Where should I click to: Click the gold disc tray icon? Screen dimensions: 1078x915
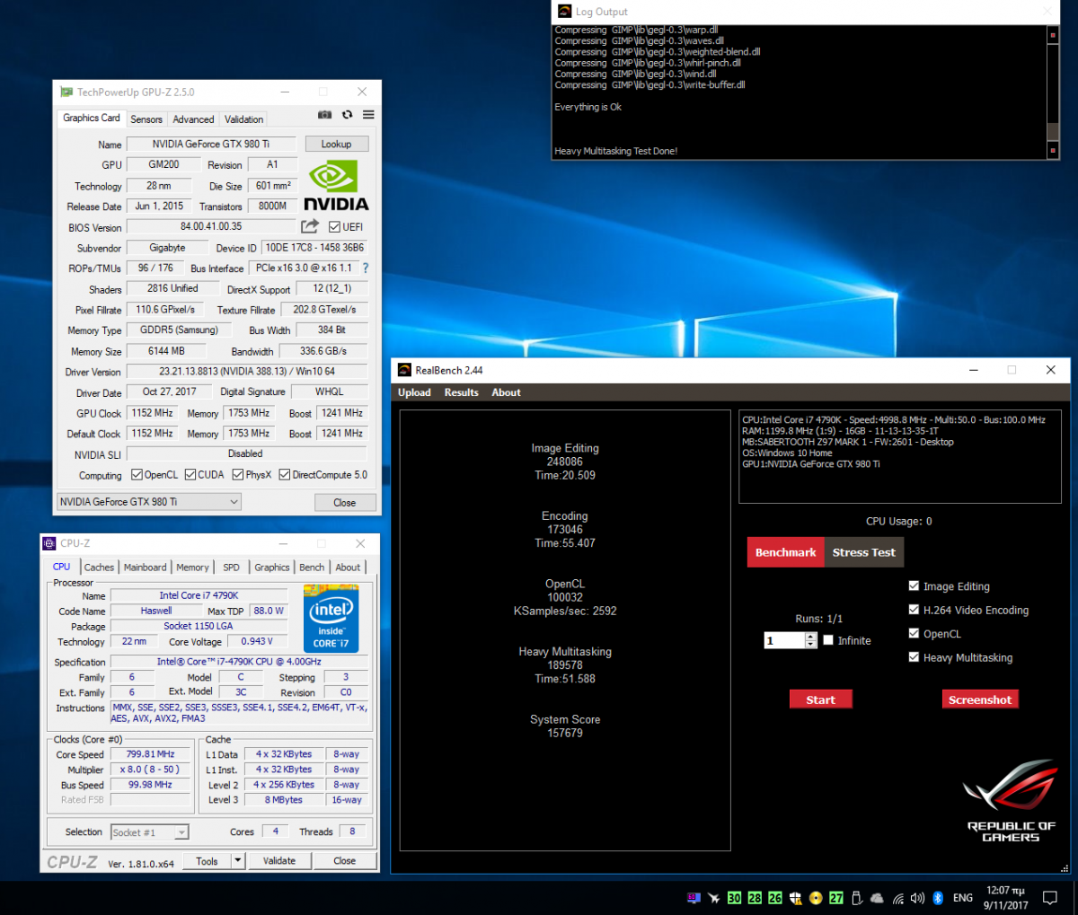point(816,898)
